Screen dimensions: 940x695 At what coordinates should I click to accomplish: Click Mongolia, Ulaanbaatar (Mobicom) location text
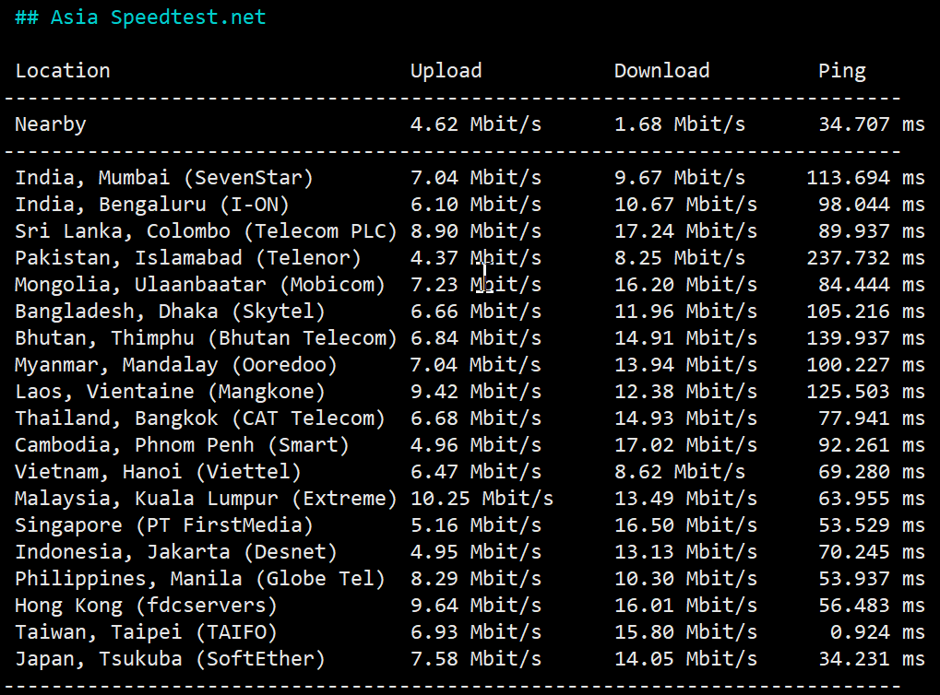tap(199, 285)
